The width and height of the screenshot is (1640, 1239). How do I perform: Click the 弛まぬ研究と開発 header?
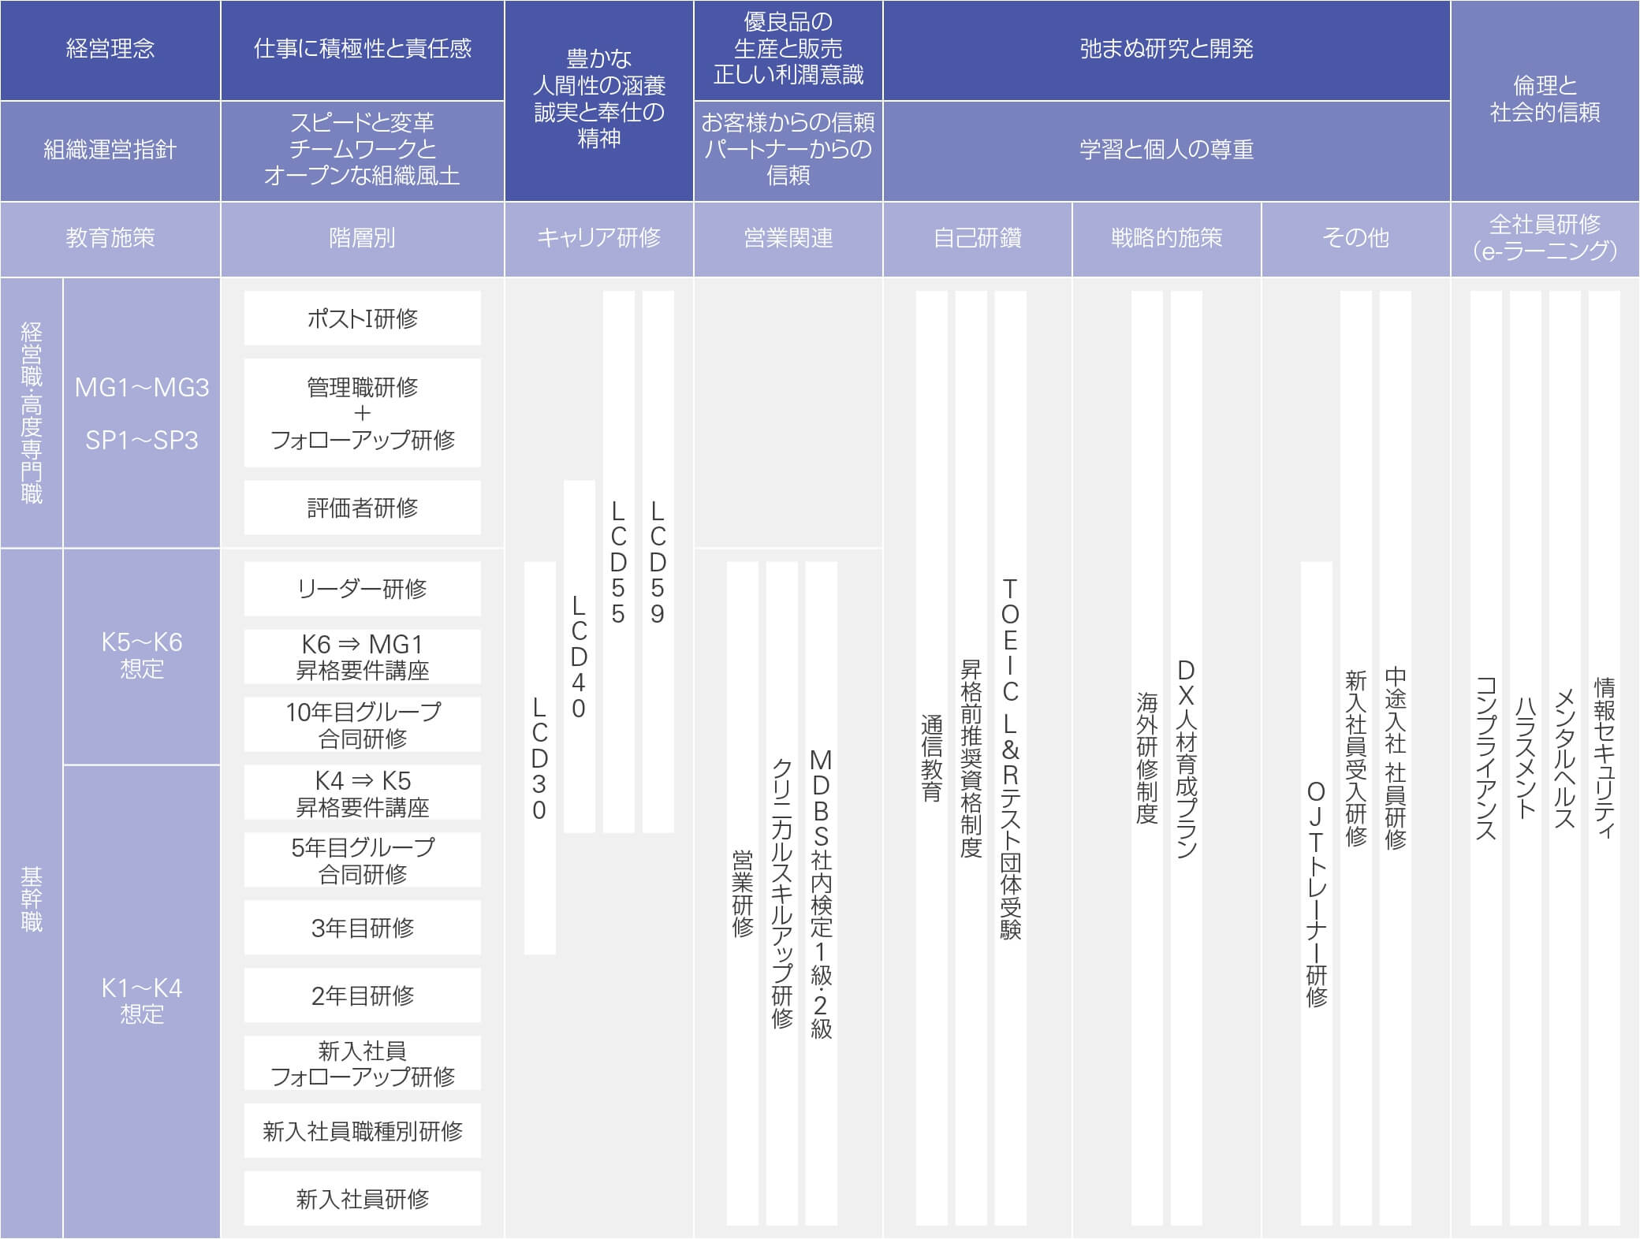click(x=1167, y=50)
